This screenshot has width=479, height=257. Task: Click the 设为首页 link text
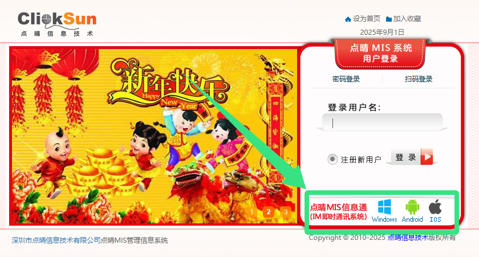pyautogui.click(x=367, y=19)
